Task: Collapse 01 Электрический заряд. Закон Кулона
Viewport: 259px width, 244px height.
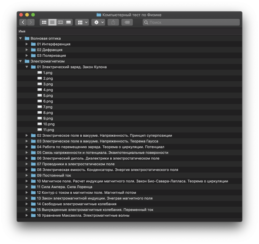Action: click(27, 67)
